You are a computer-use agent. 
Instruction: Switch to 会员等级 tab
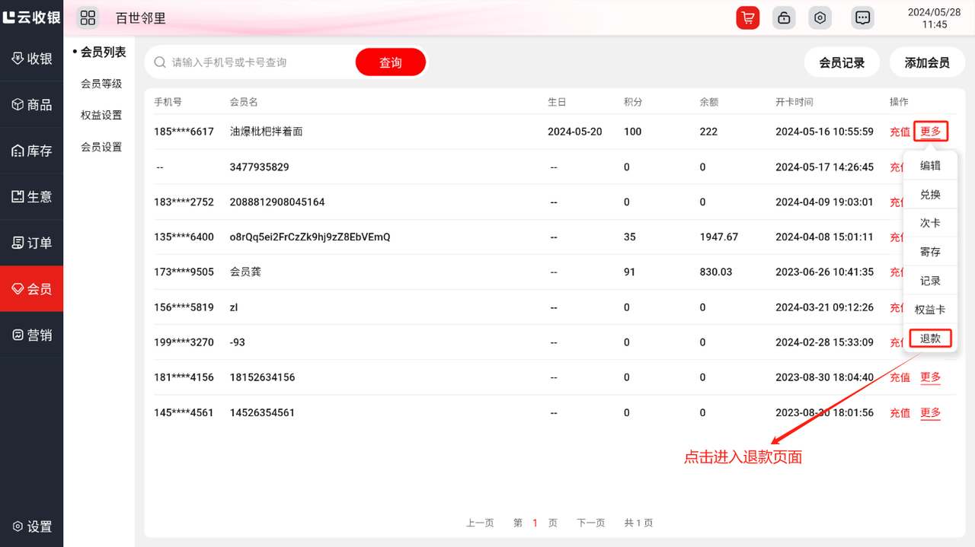(x=101, y=84)
